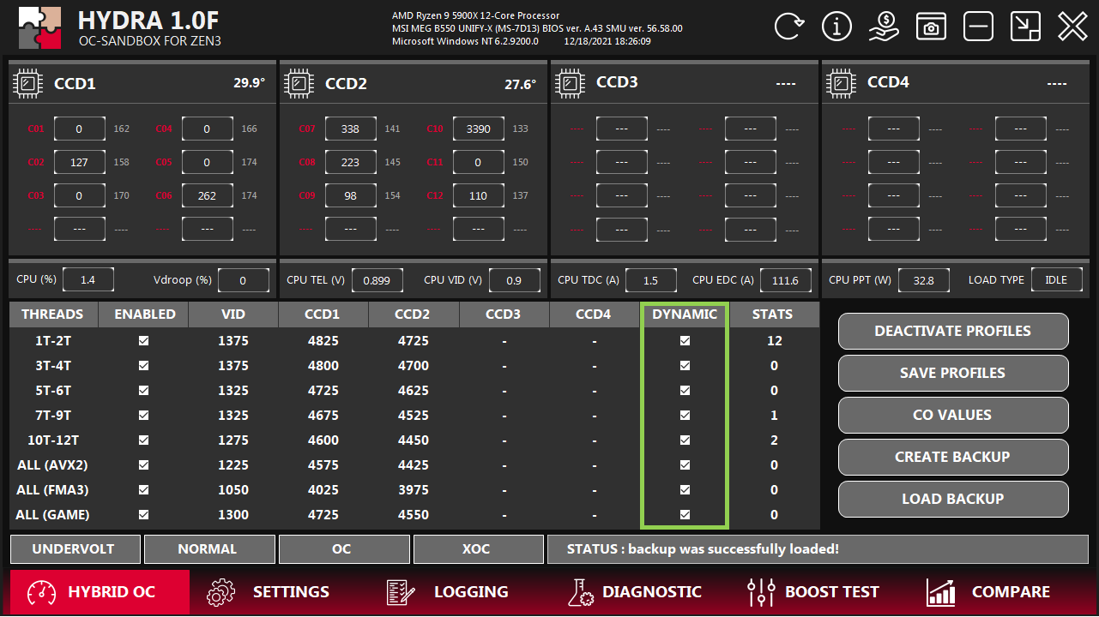
Task: Toggle DYNAMIC checkbox for ALL (FMA3)
Action: tap(685, 489)
